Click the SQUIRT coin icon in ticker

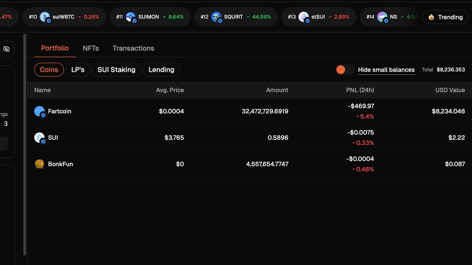pos(217,17)
